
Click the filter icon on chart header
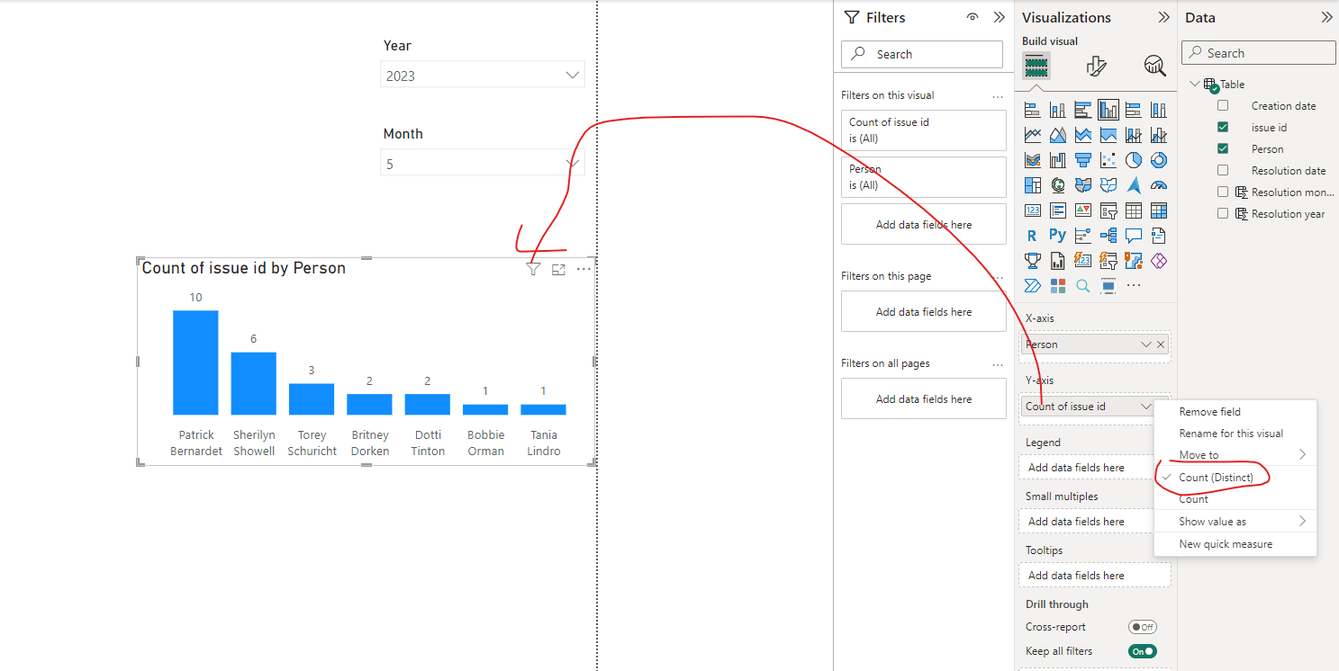point(533,269)
